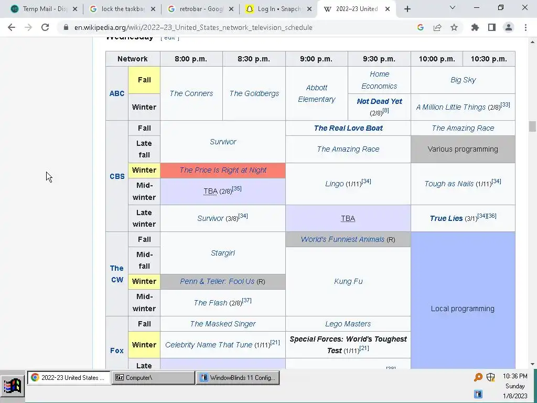This screenshot has width=537, height=403.
Task: Open Stargirl link
Action: pyautogui.click(x=223, y=253)
